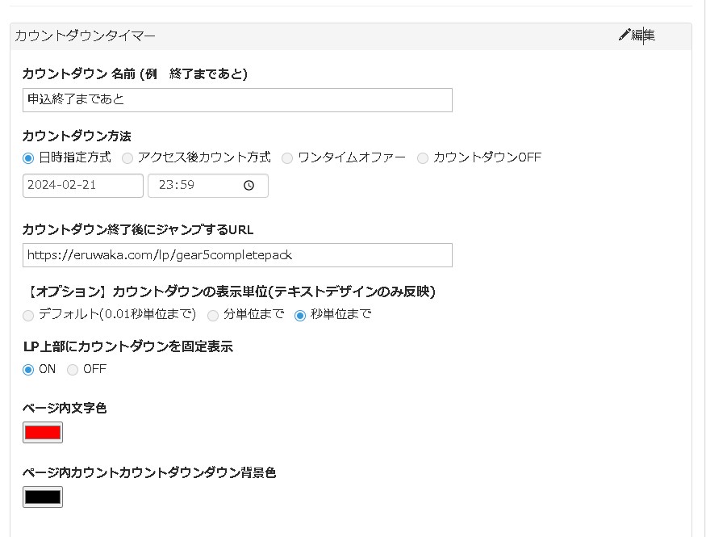The image size is (706, 537).
Task: Select デフォルト(0.01秒単位まで) display unit
Action: [x=28, y=316]
